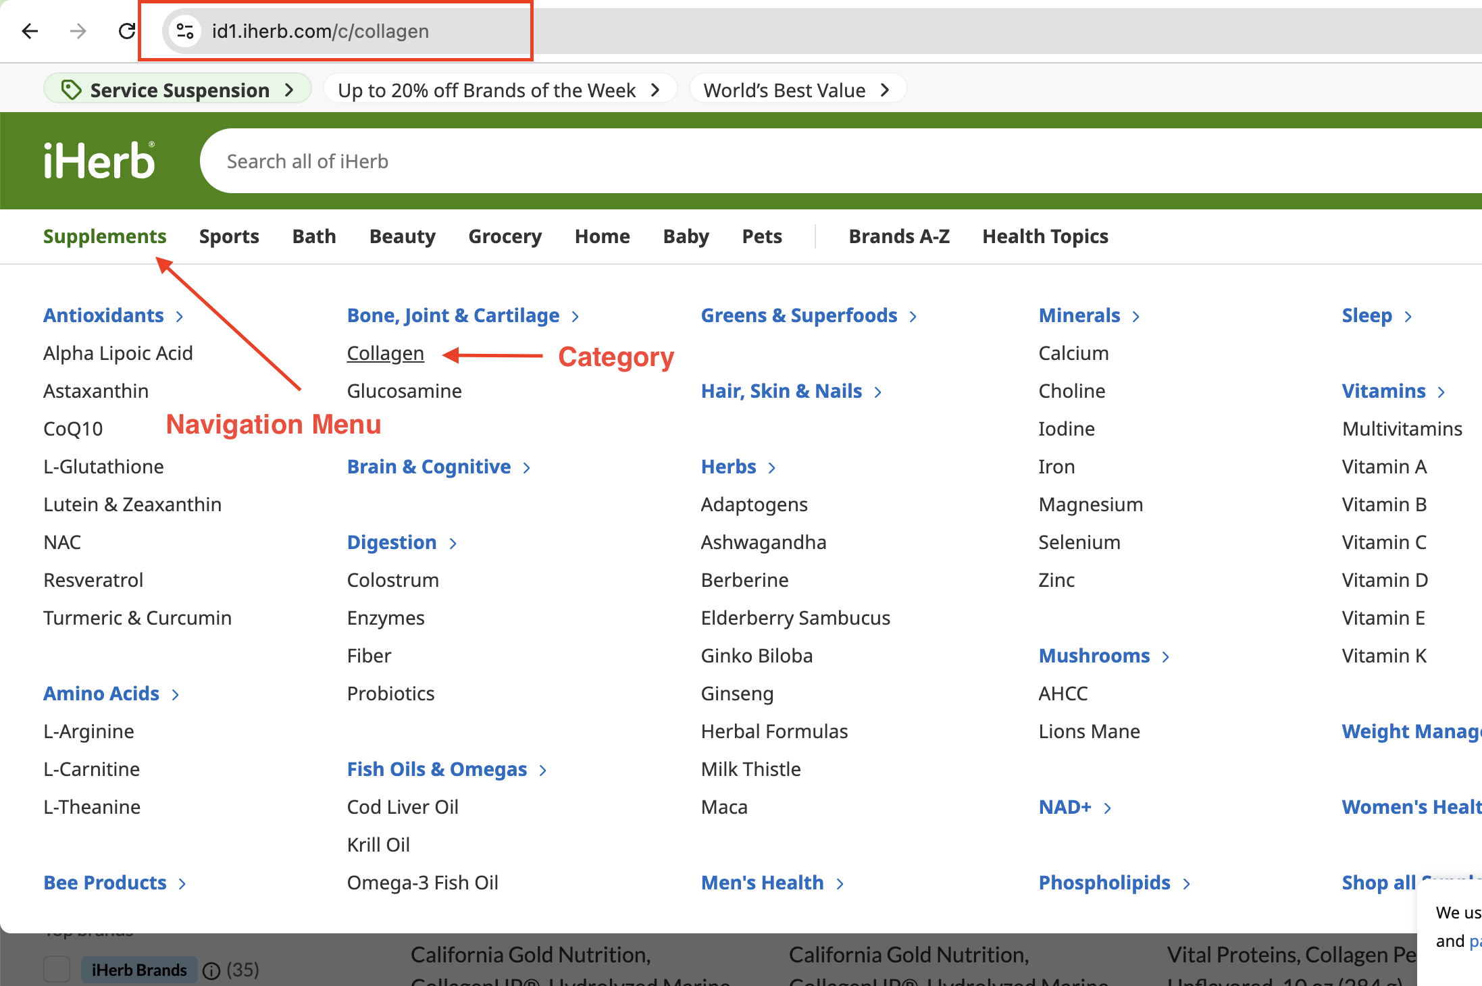Image resolution: width=1482 pixels, height=986 pixels.
Task: Expand the Minerals chevron
Action: pos(1136,316)
